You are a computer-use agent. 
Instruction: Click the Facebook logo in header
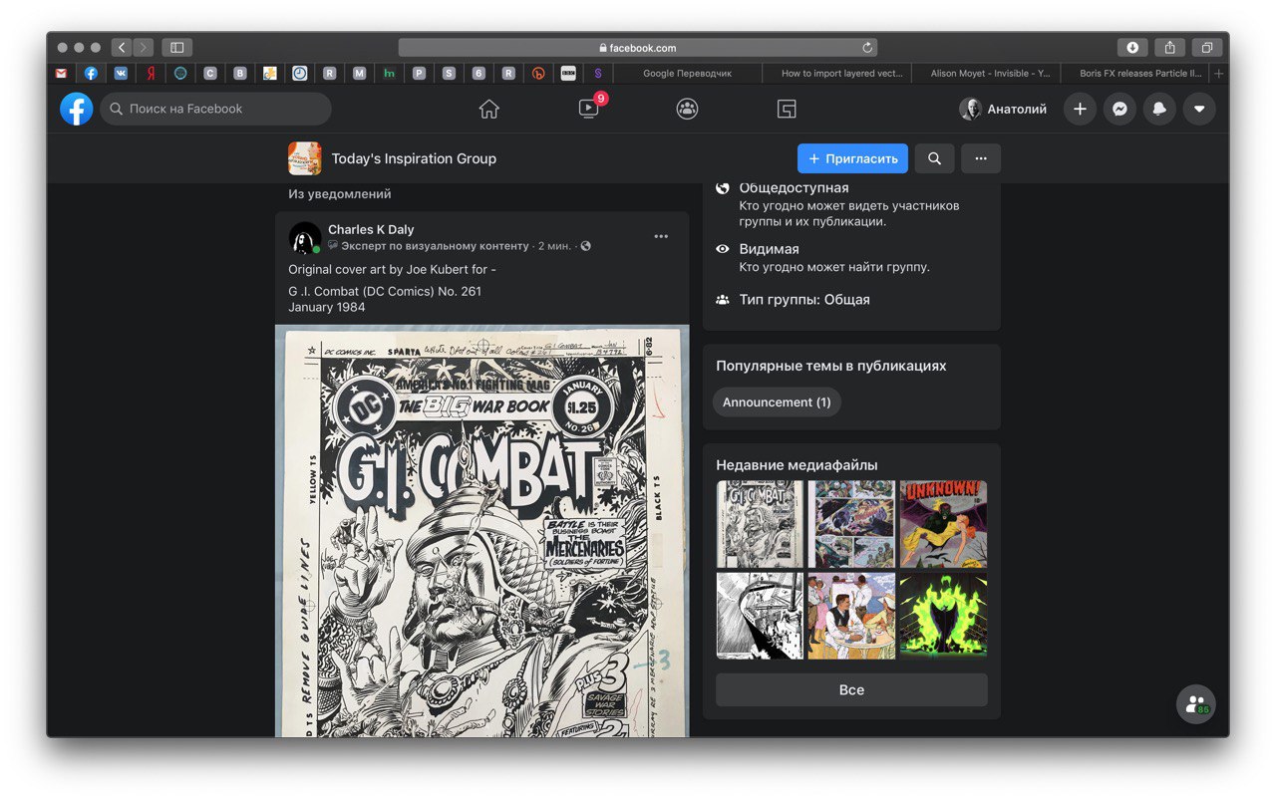pos(77,109)
